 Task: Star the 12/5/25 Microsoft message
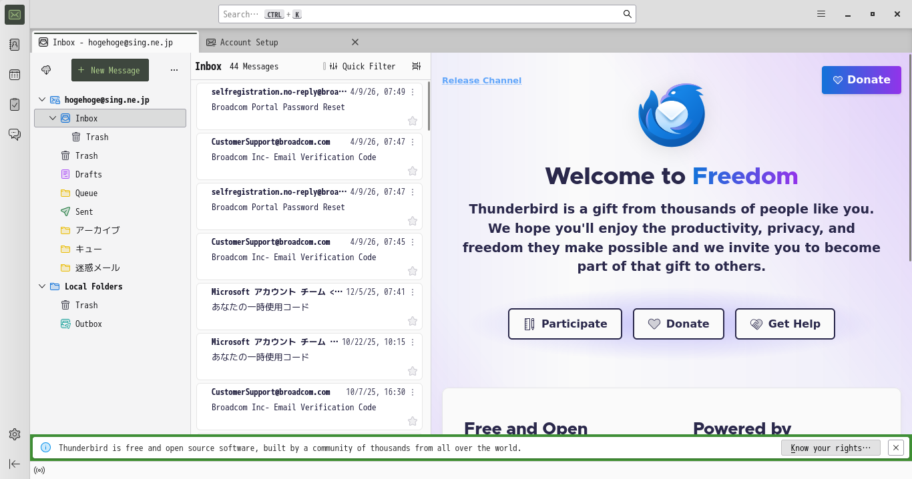pos(413,321)
